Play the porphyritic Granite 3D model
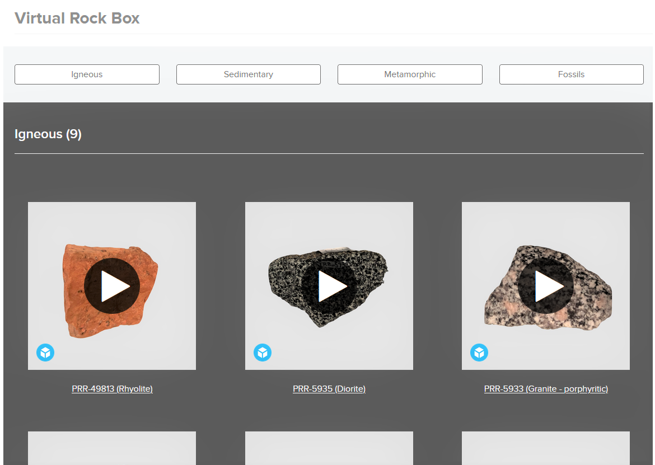Viewport: 655px width, 465px height. click(546, 286)
